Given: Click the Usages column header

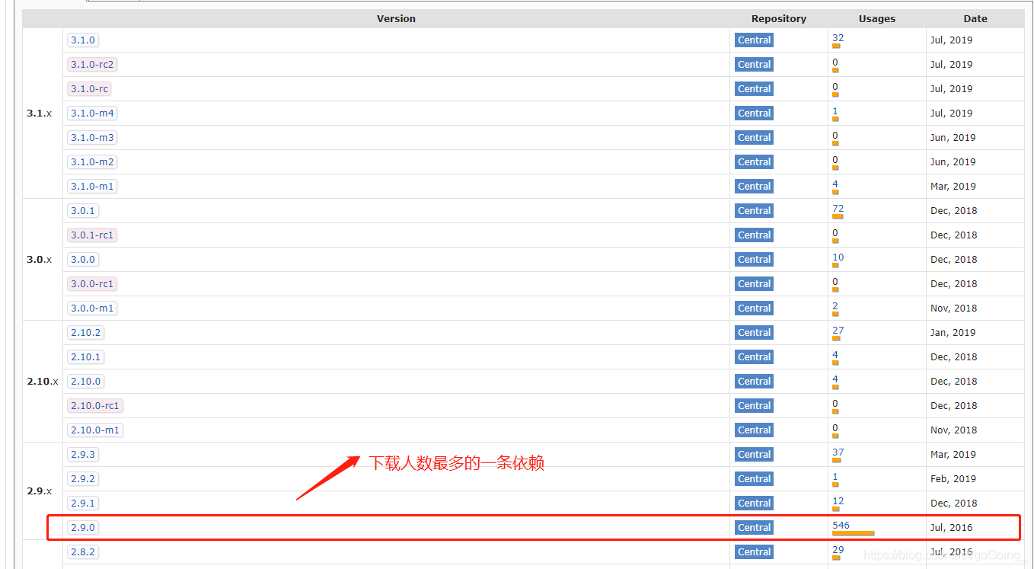Looking at the screenshot, I should click(877, 19).
